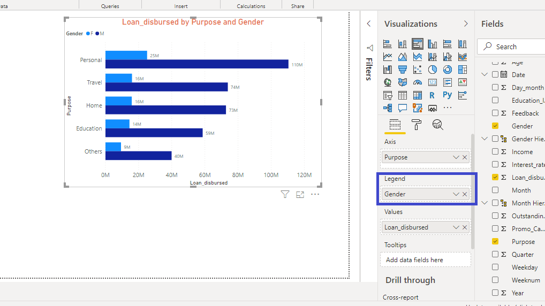Enable the Weekday field checkbox
This screenshot has width=545, height=306.
tap(495, 267)
